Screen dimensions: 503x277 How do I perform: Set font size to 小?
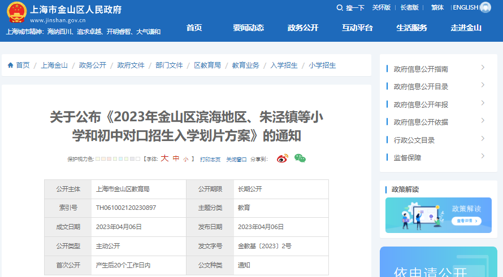point(185,160)
